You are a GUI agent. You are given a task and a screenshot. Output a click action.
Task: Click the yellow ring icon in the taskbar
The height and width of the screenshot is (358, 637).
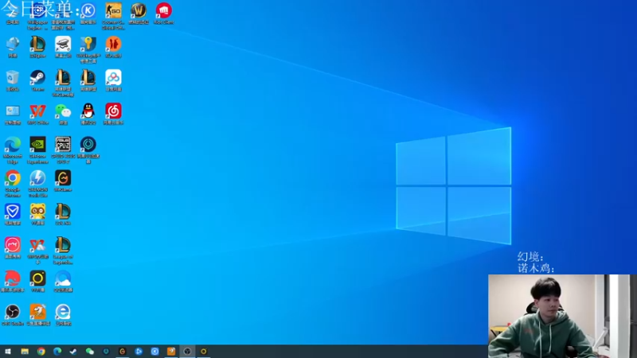tap(204, 352)
